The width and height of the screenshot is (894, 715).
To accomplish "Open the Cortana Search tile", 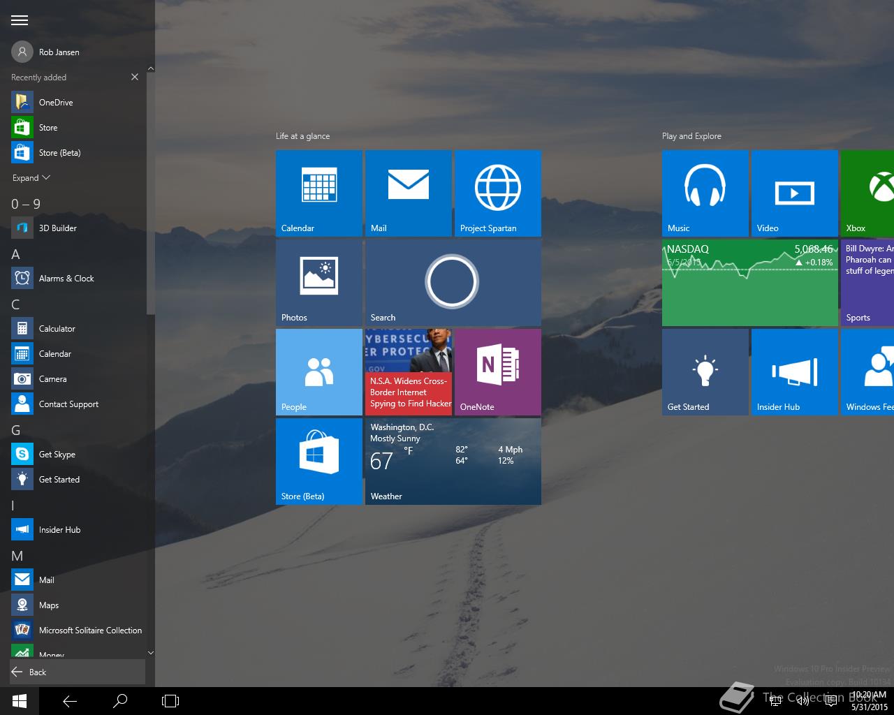I will coord(453,283).
